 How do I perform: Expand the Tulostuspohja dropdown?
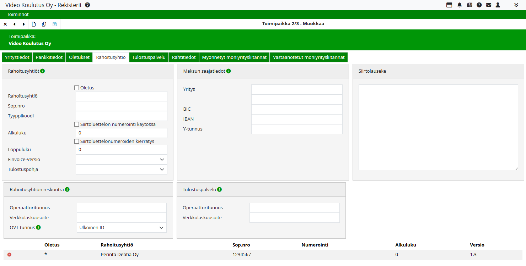point(122,170)
